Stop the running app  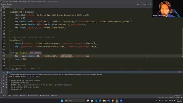(3, 80)
